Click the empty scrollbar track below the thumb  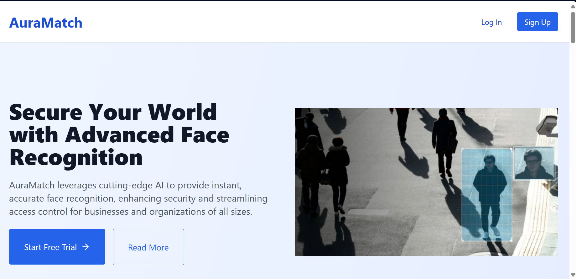(573, 157)
